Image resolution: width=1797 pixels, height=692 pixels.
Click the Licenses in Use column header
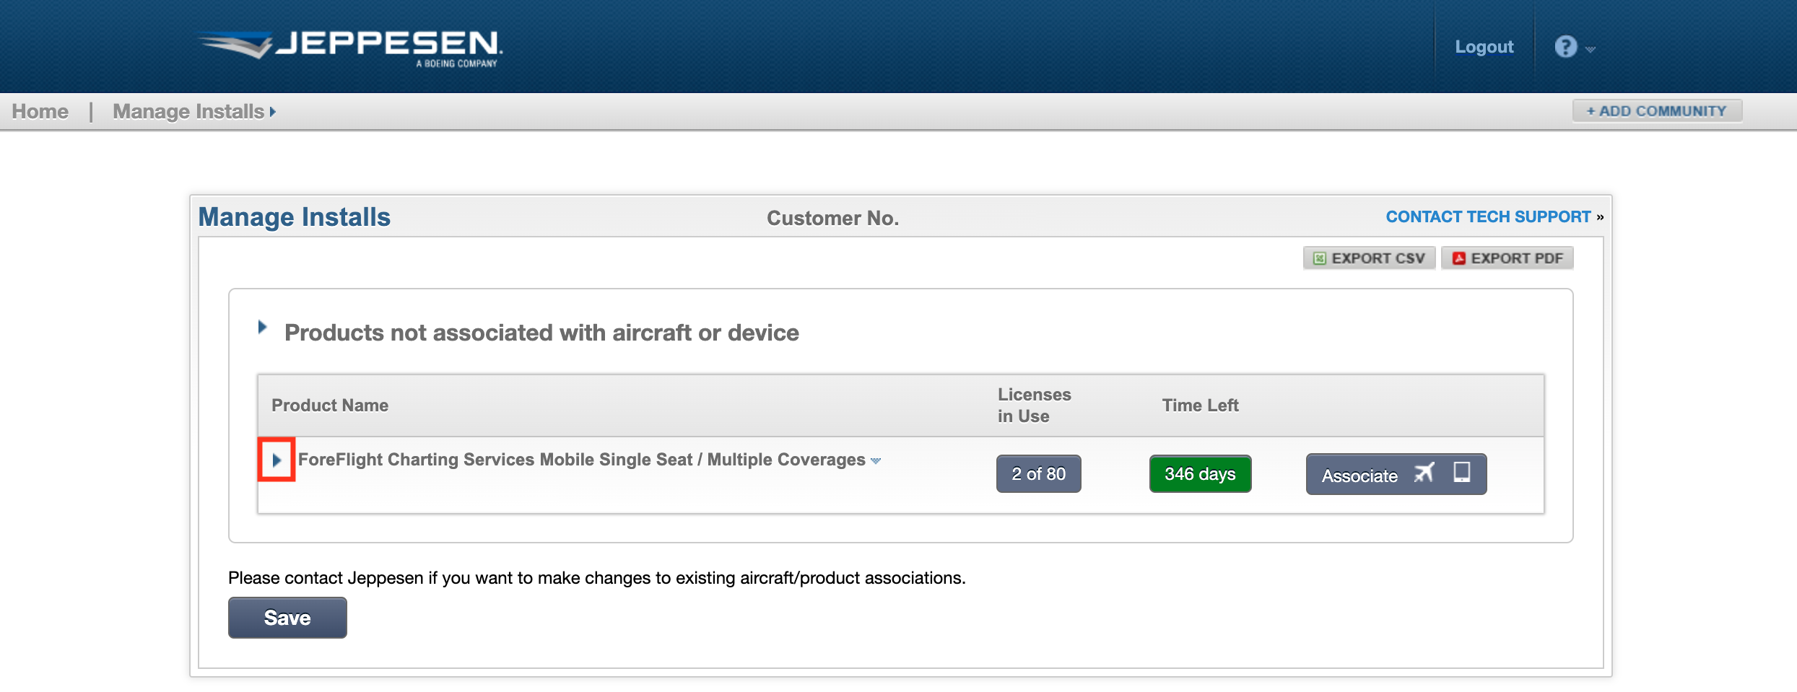[1034, 406]
